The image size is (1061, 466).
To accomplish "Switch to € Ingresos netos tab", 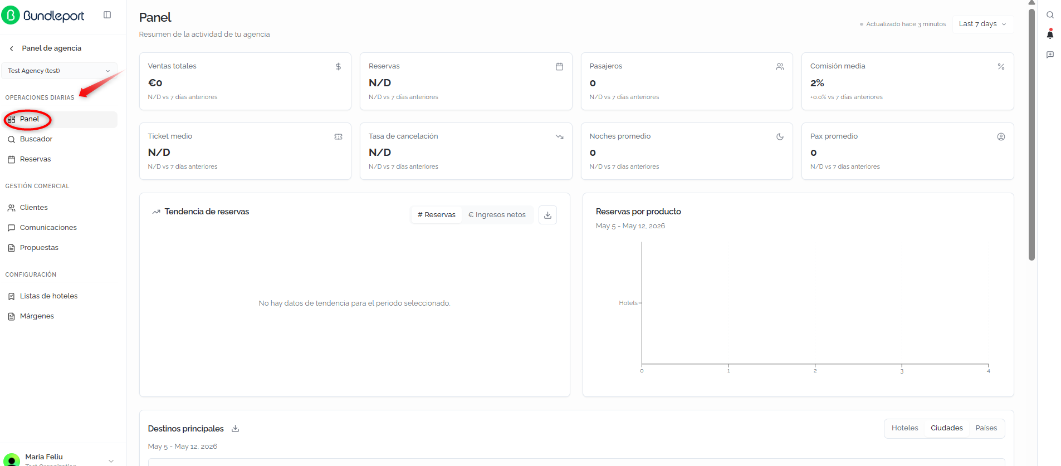I will click(x=497, y=215).
